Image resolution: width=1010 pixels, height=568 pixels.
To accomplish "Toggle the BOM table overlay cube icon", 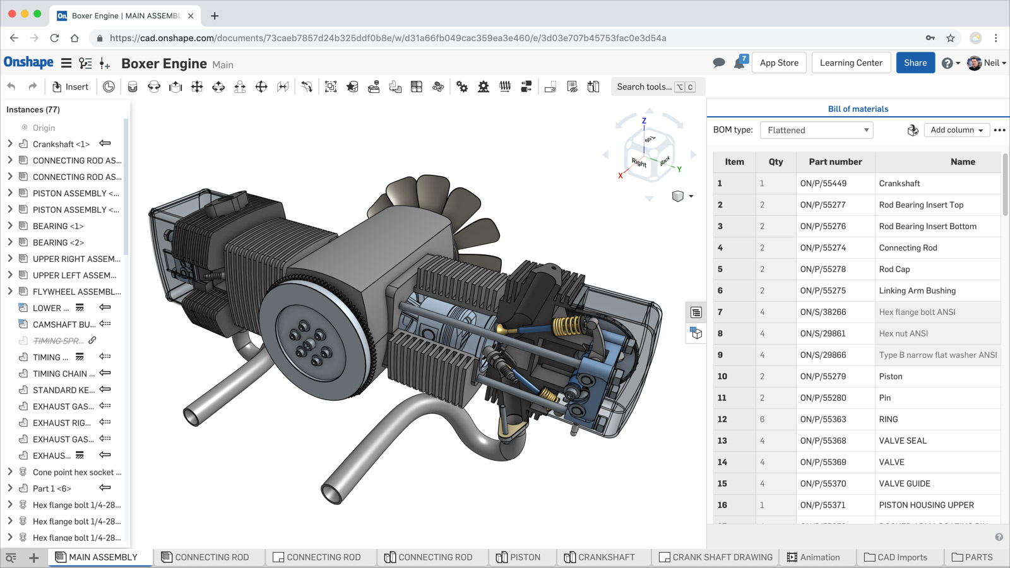I will click(x=696, y=334).
